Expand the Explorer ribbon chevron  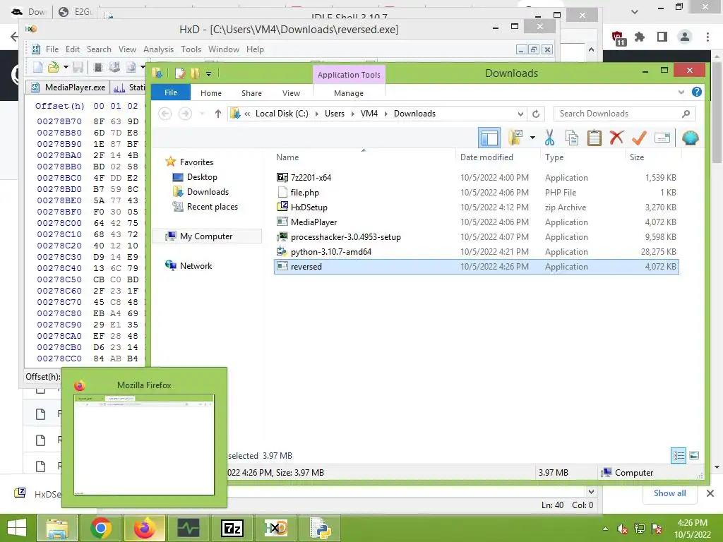coord(681,92)
